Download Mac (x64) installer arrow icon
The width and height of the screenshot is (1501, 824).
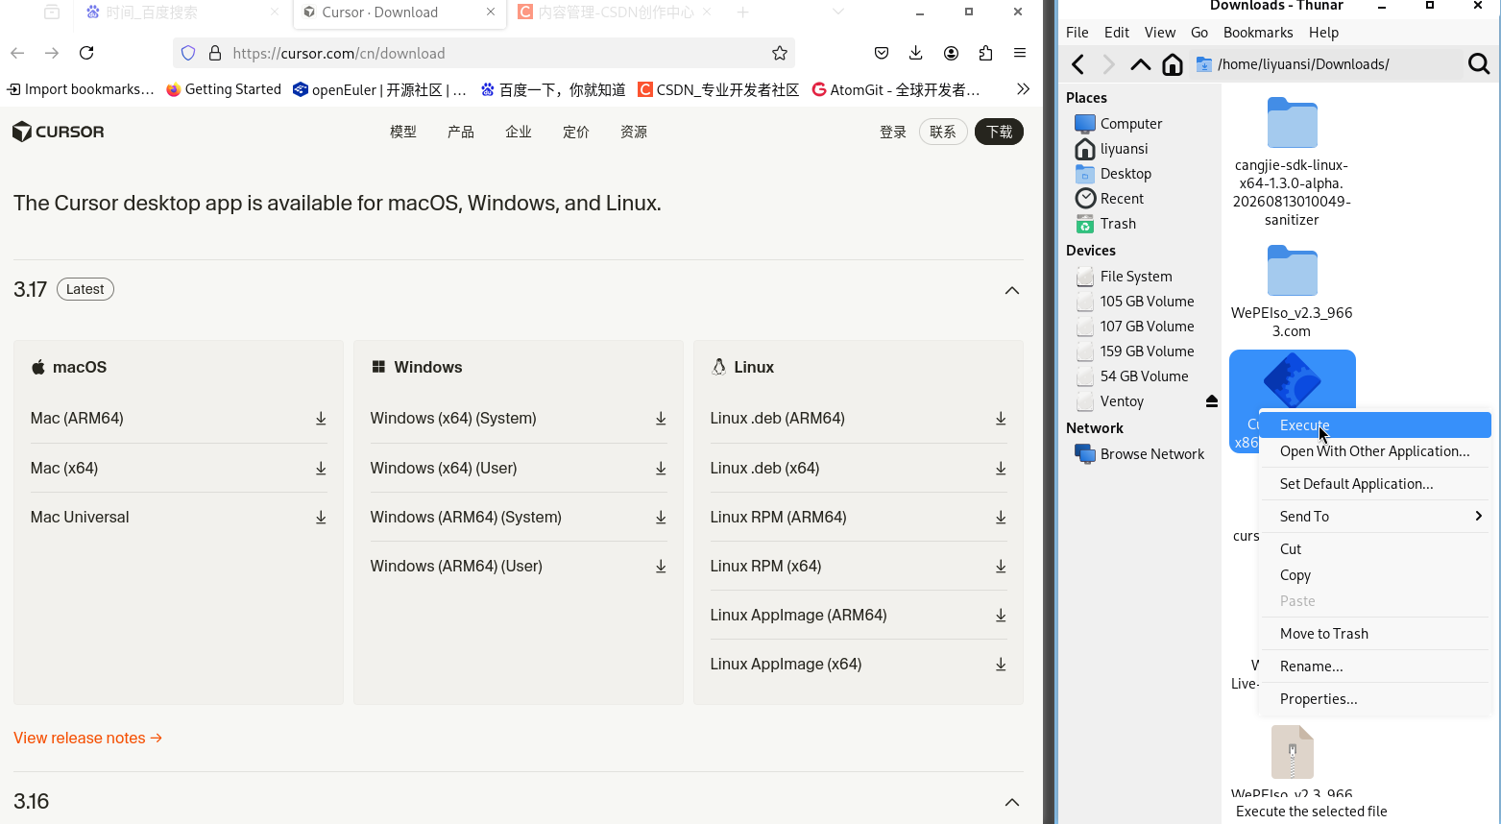click(x=321, y=469)
